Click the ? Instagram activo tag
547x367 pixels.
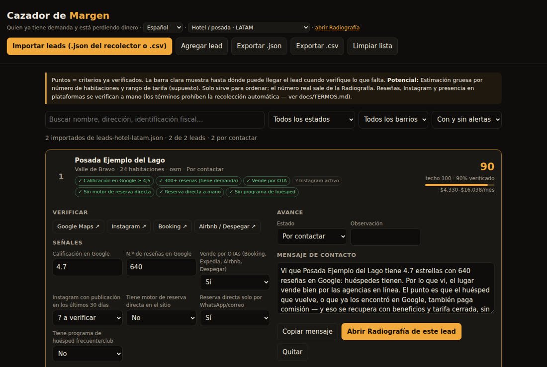pos(317,181)
